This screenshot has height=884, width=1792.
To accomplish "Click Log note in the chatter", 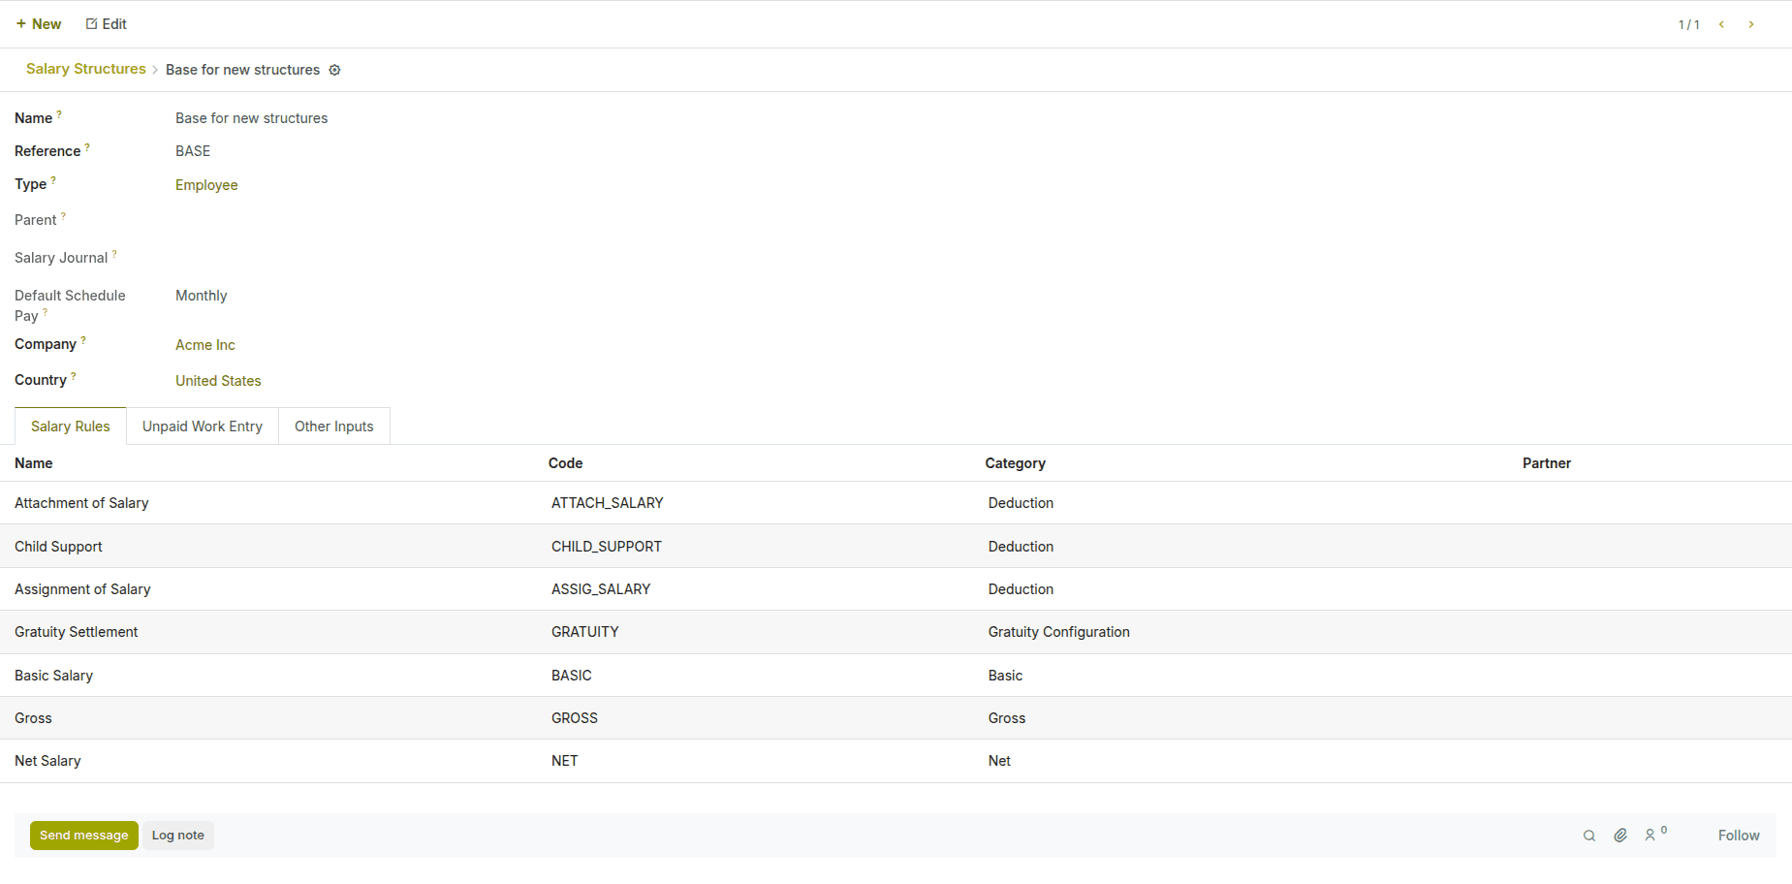I will click(x=177, y=835).
